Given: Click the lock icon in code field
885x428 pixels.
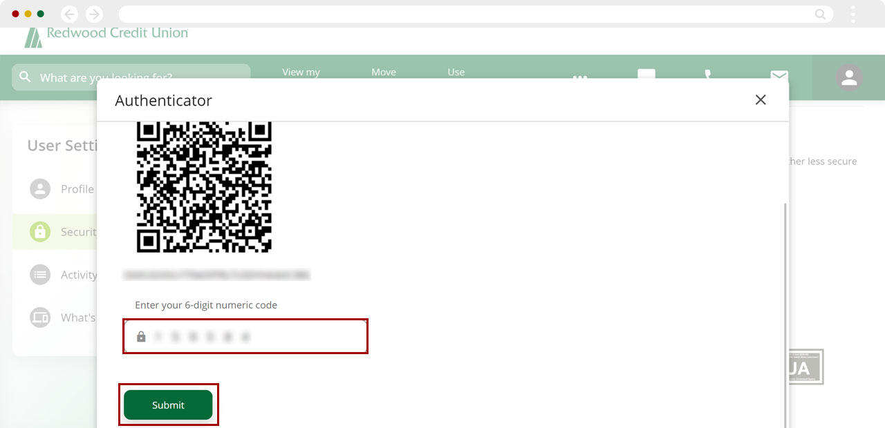Looking at the screenshot, I should [x=141, y=337].
